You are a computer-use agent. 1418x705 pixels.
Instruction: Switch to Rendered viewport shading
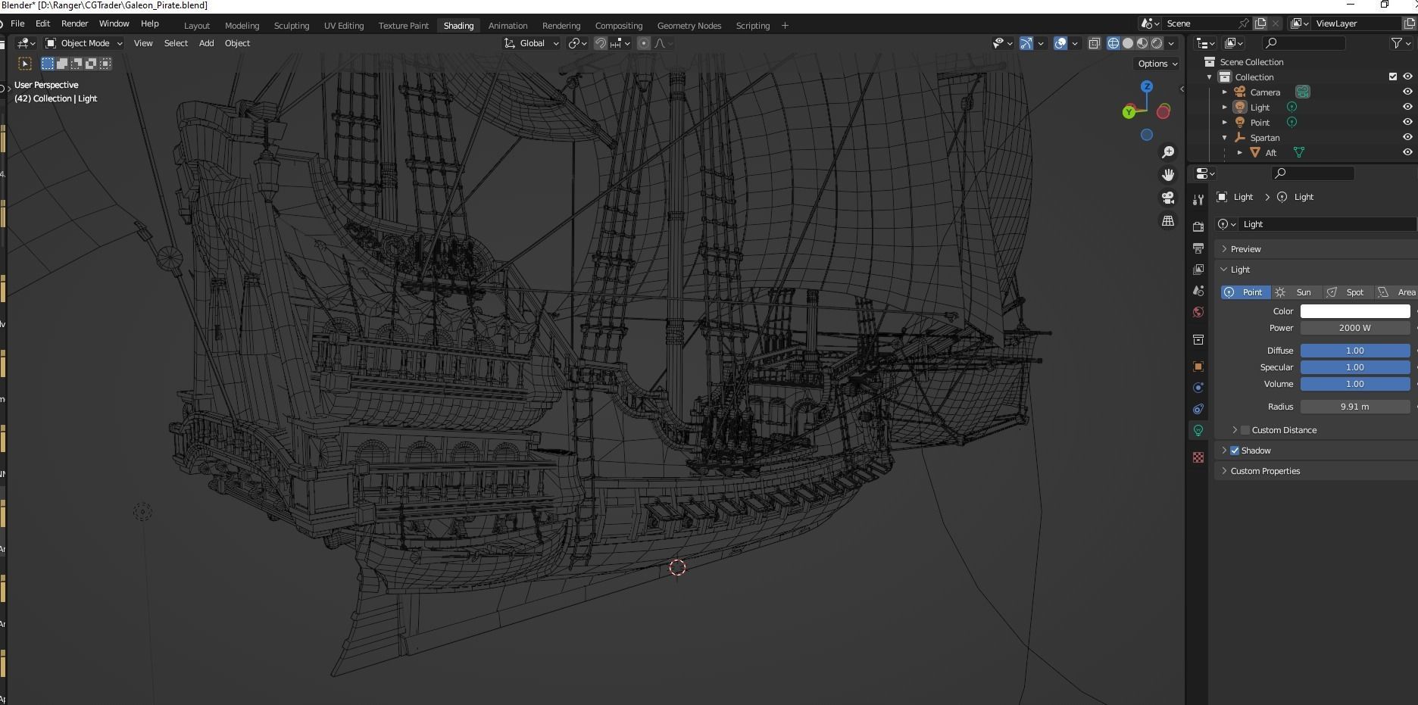[1157, 43]
